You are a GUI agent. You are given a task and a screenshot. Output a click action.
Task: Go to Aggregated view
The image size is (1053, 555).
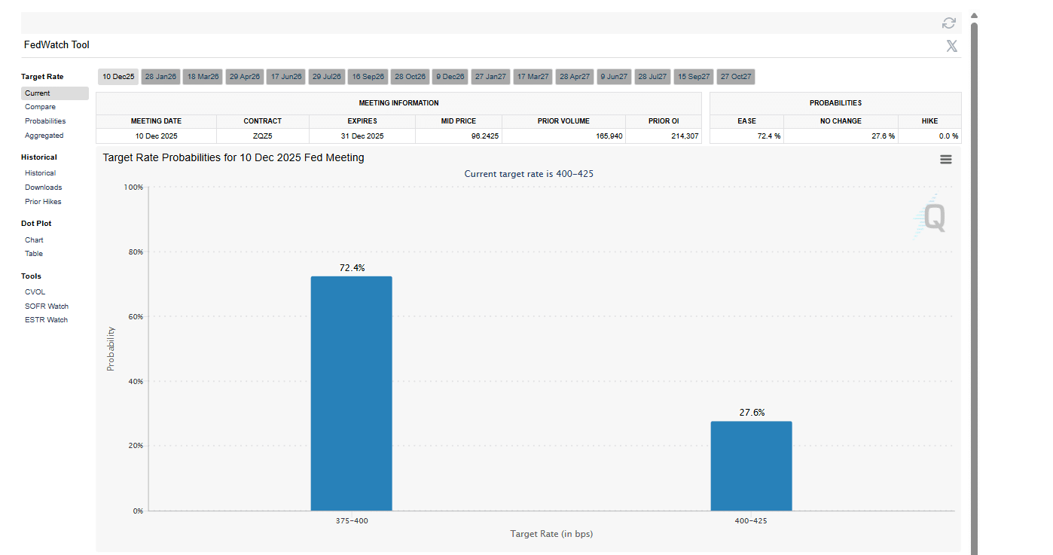[x=44, y=136]
